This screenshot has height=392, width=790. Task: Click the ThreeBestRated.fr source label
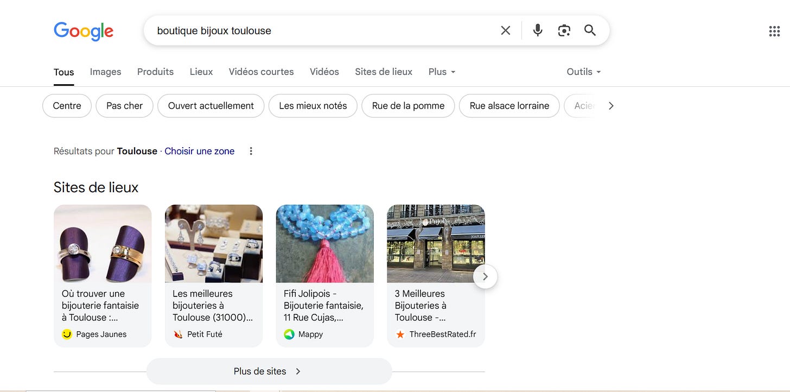tap(443, 334)
